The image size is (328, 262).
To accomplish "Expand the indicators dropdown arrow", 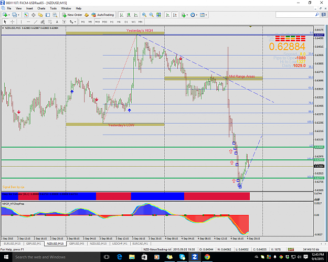I will pyautogui.click(x=187, y=15).
